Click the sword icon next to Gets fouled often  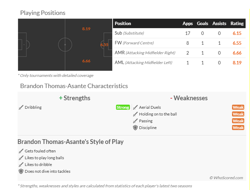coord(21,151)
